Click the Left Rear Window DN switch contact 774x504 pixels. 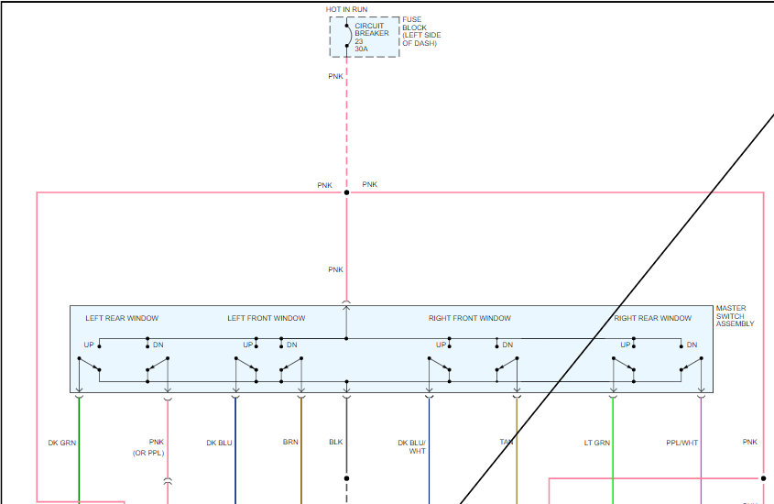tap(157, 369)
